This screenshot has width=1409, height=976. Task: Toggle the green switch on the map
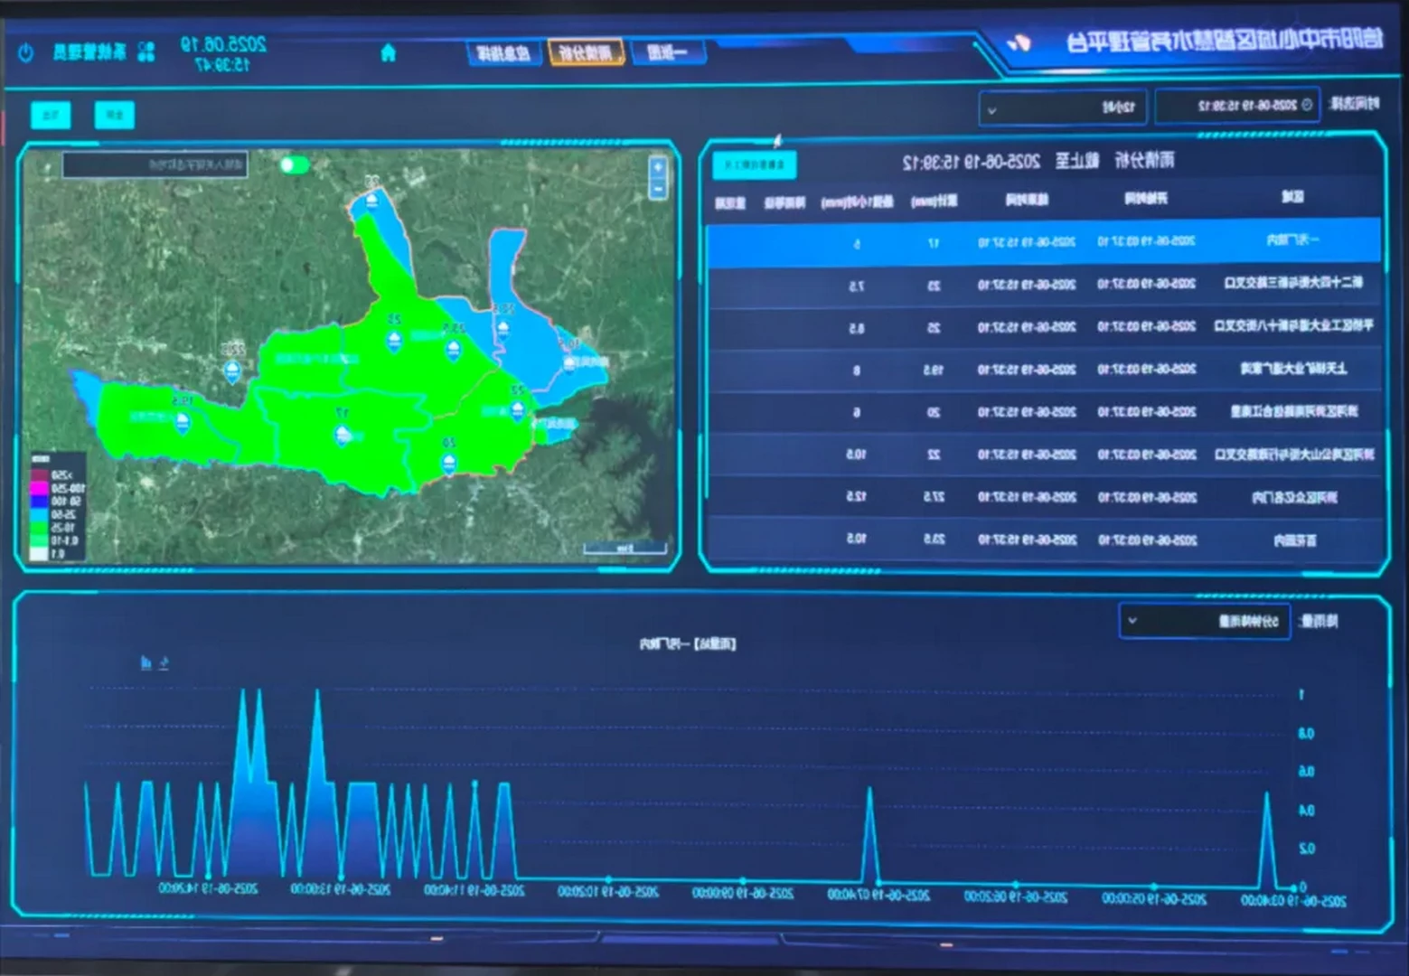click(294, 164)
